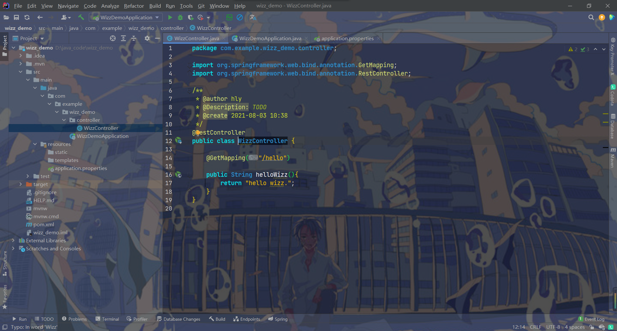
Task: Select pom.xml in project tree
Action: point(44,224)
